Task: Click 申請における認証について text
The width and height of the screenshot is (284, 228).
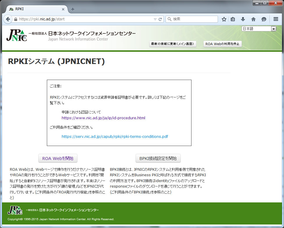Action: pyautogui.click(x=81, y=112)
